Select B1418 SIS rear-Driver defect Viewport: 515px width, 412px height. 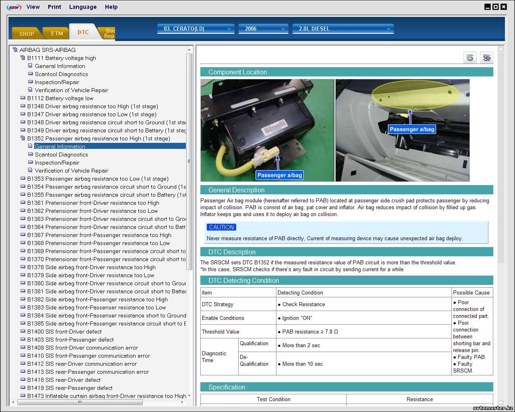click(64, 380)
